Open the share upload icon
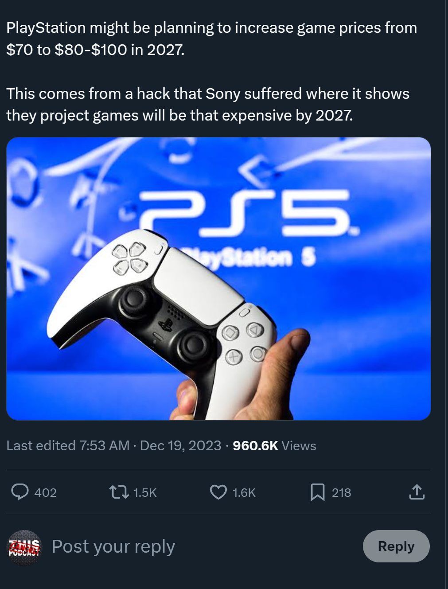448x589 pixels. pos(417,492)
